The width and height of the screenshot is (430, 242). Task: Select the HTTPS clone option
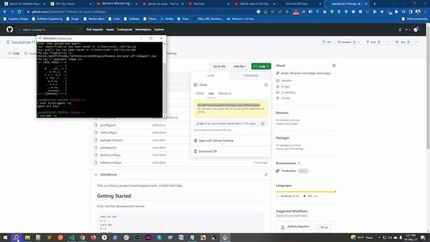200,93
